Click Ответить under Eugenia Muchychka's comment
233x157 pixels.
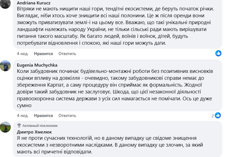tap(67, 116)
